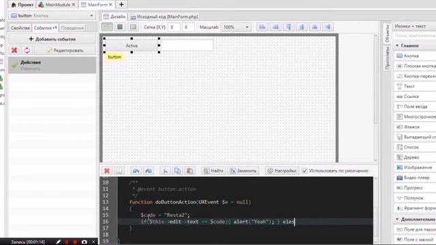Copy the selected code
Image resolution: width=436 pixels, height=245 pixels.
pyautogui.click(x=177, y=171)
